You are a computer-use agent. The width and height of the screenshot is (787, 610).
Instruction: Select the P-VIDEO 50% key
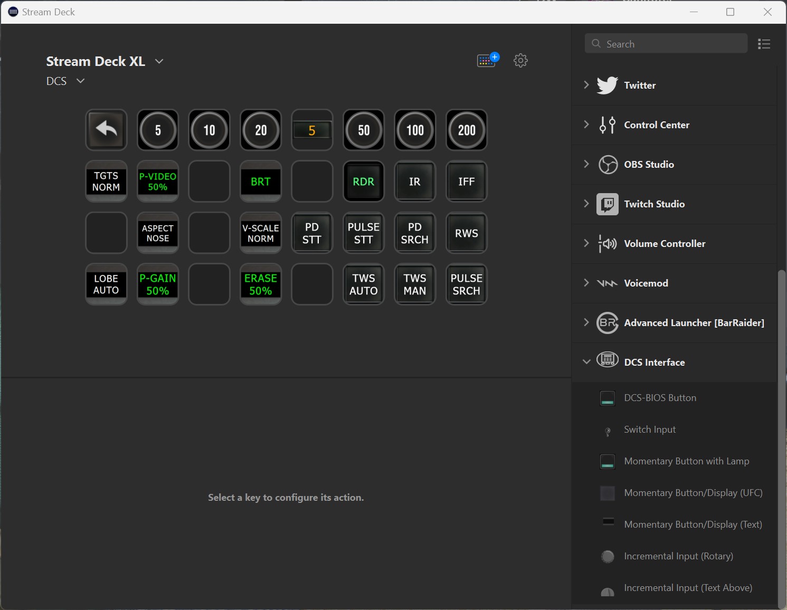(158, 182)
